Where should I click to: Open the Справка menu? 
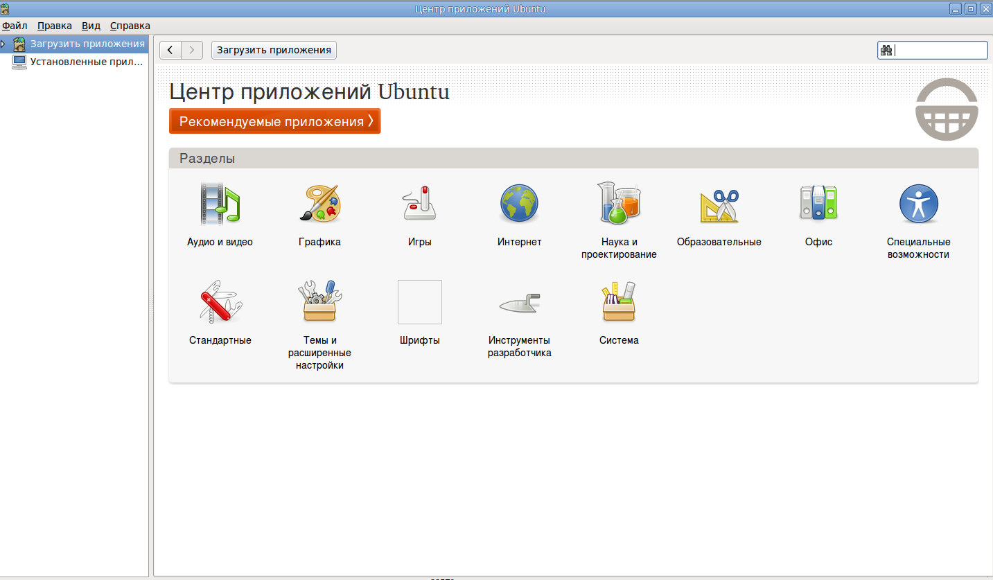130,26
